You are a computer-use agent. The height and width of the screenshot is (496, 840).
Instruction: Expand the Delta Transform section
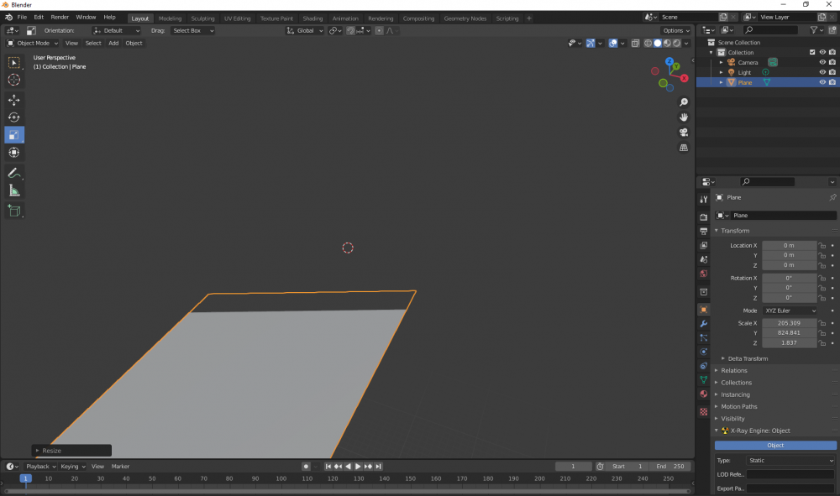[x=748, y=358]
